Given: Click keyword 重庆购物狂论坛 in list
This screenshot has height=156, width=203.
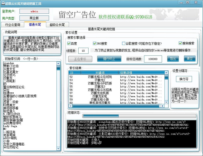Looking at the screenshot, I should [x=14, y=87].
